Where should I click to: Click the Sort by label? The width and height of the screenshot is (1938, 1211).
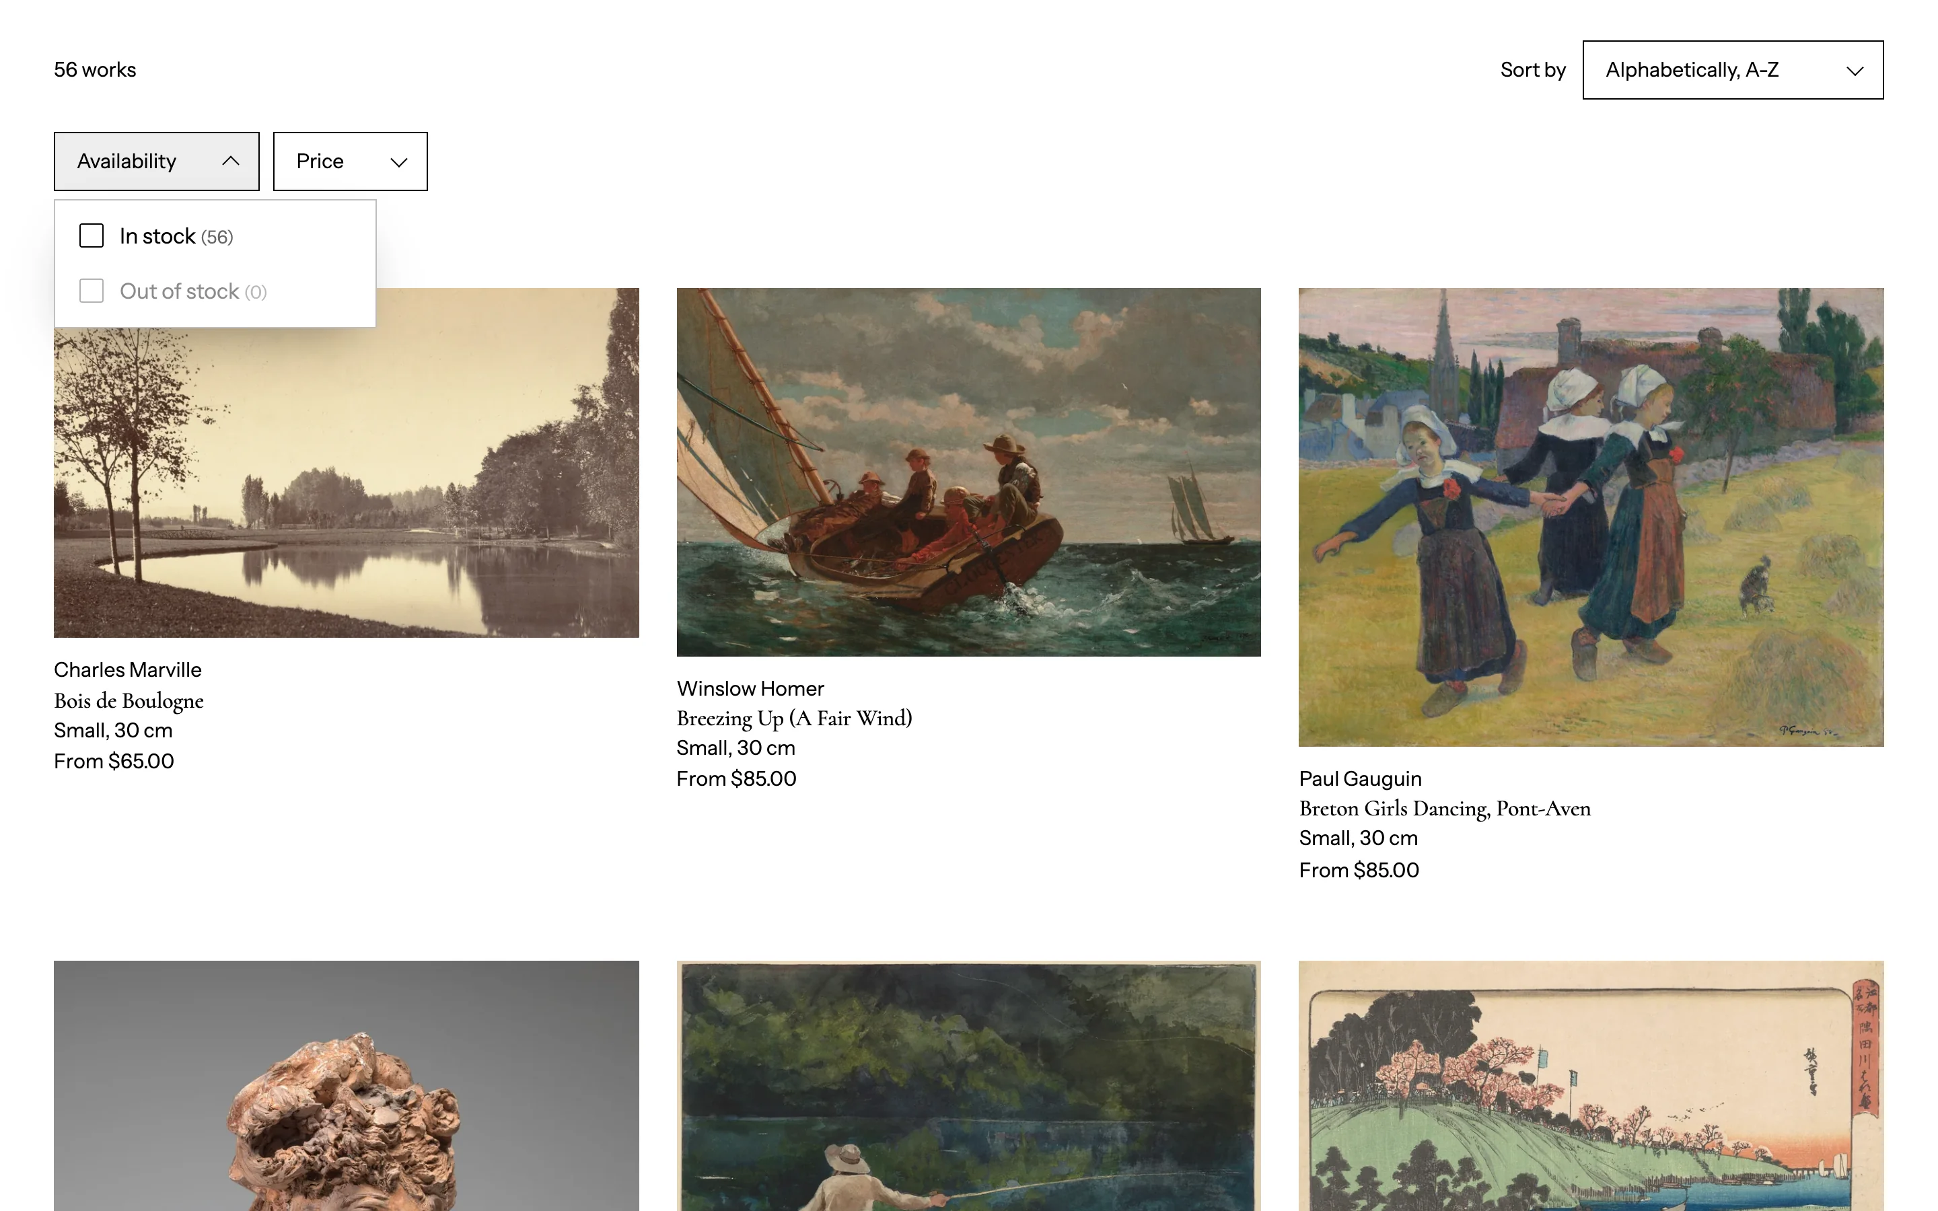1532,70
